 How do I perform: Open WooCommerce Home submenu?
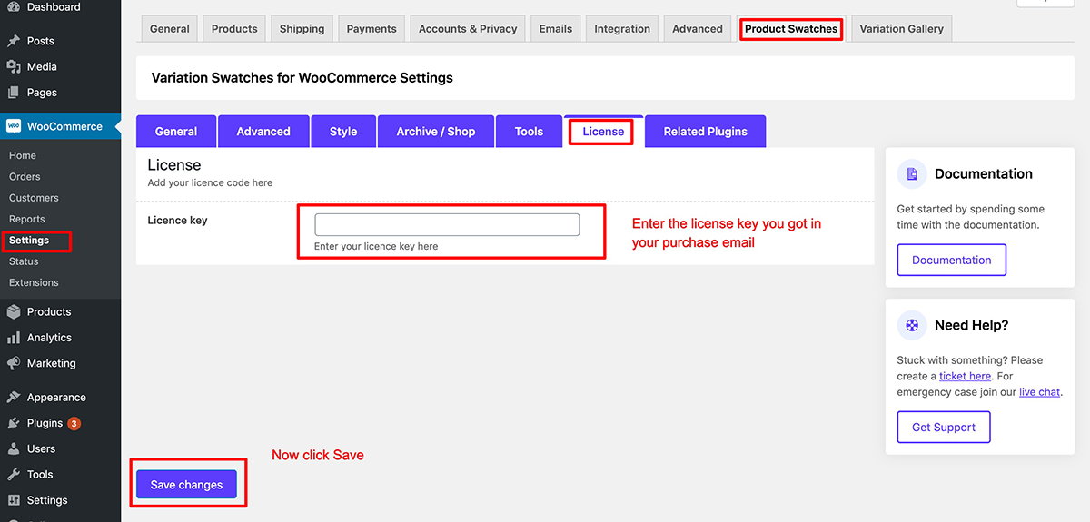tap(23, 155)
